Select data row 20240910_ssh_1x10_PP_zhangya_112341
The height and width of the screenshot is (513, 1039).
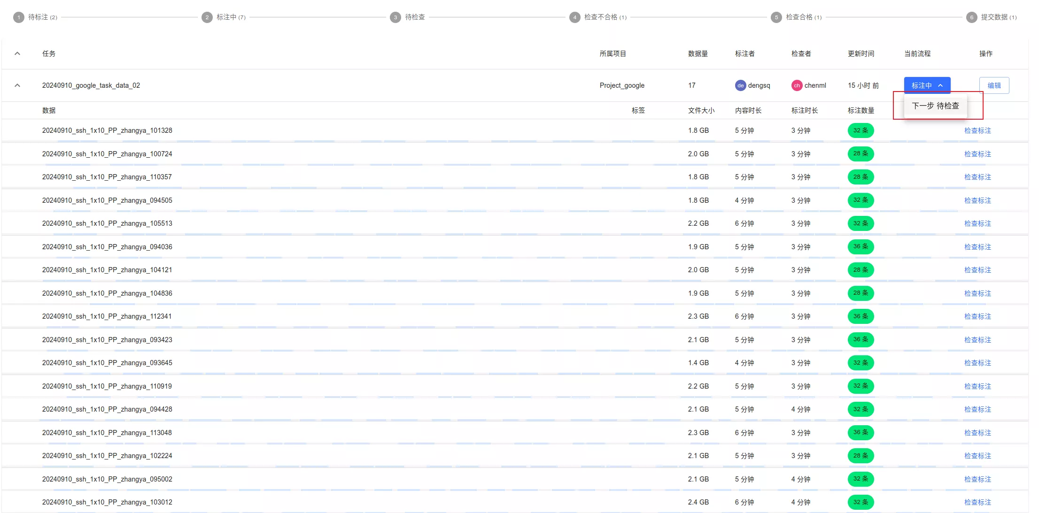click(107, 316)
